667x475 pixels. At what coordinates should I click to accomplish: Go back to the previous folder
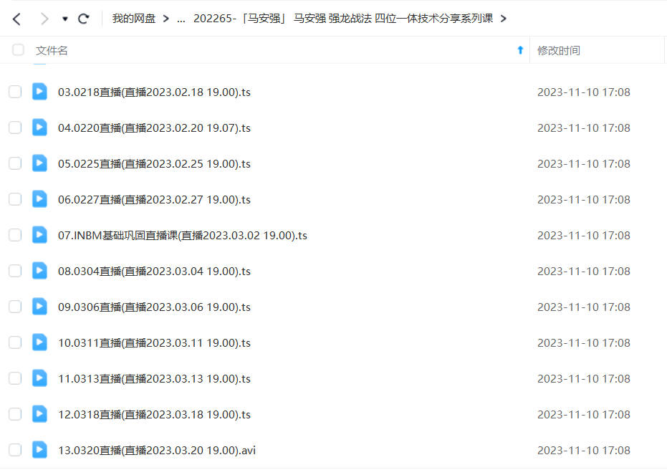point(16,19)
